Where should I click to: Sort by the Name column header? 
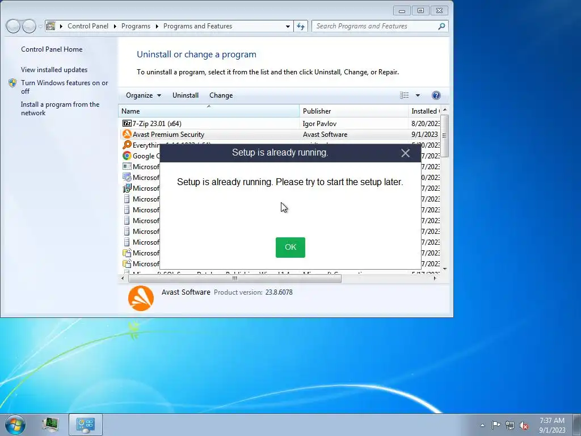[209, 111]
